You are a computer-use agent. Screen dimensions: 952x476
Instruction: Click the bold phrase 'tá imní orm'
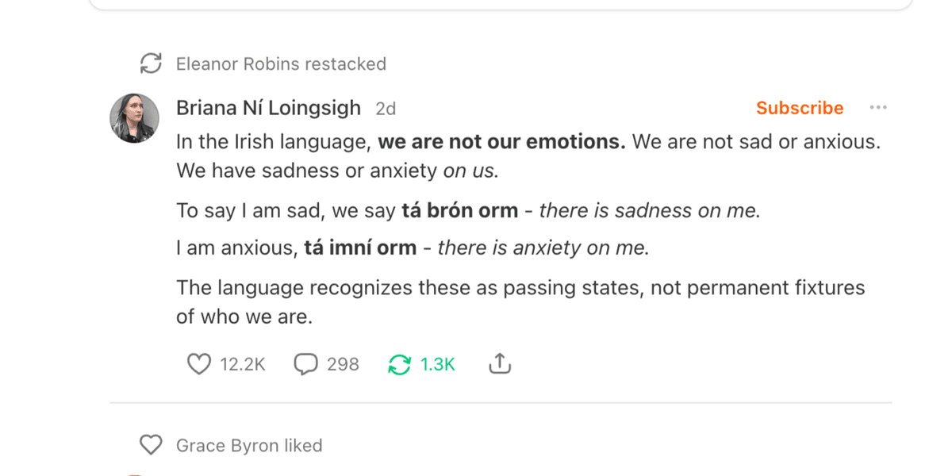coord(360,248)
